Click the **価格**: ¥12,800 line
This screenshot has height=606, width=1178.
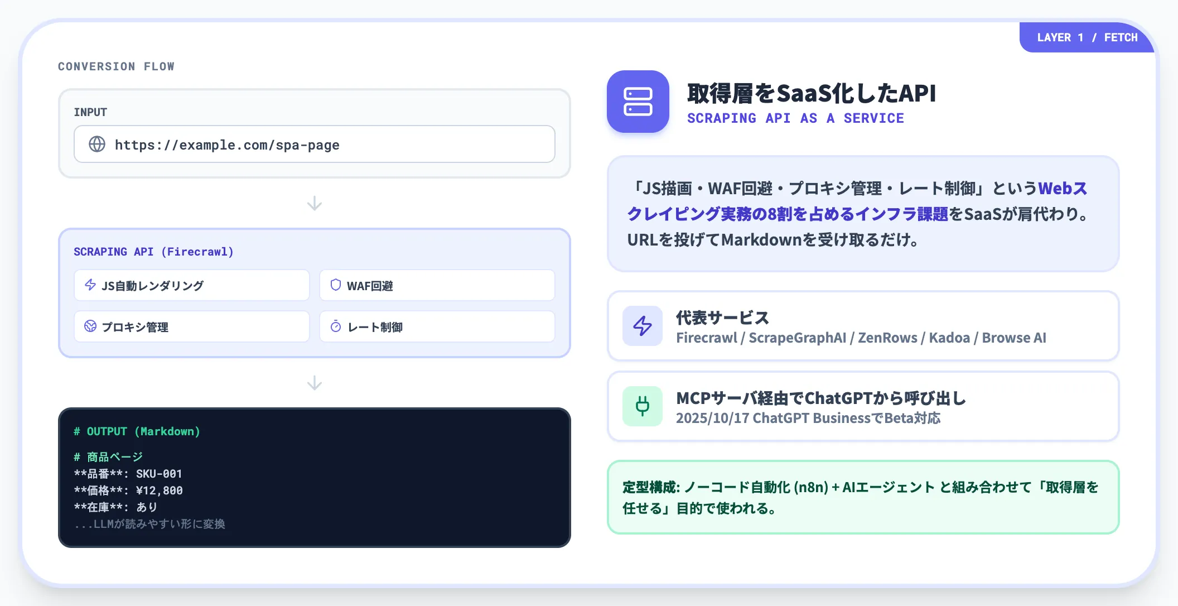pyautogui.click(x=128, y=490)
